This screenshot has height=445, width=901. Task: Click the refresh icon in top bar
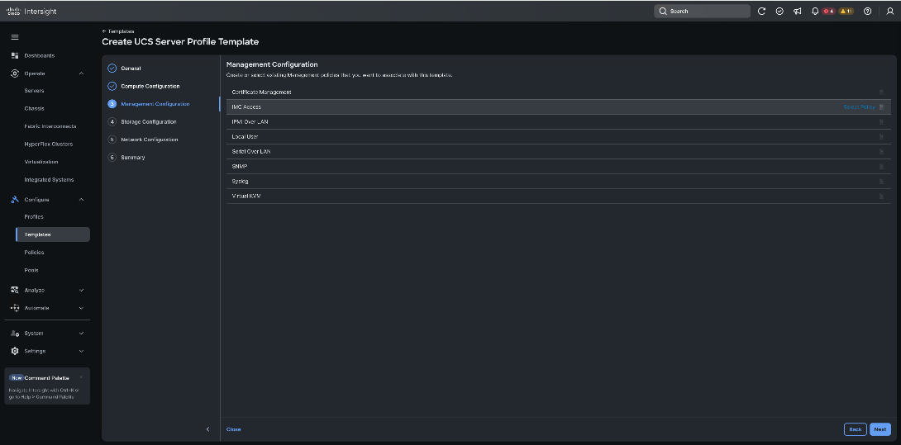[x=762, y=11]
